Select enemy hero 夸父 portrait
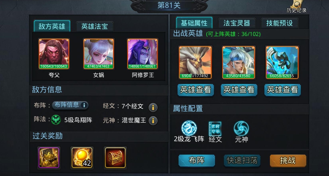Screen dimensions: 329x176 coord(54,54)
